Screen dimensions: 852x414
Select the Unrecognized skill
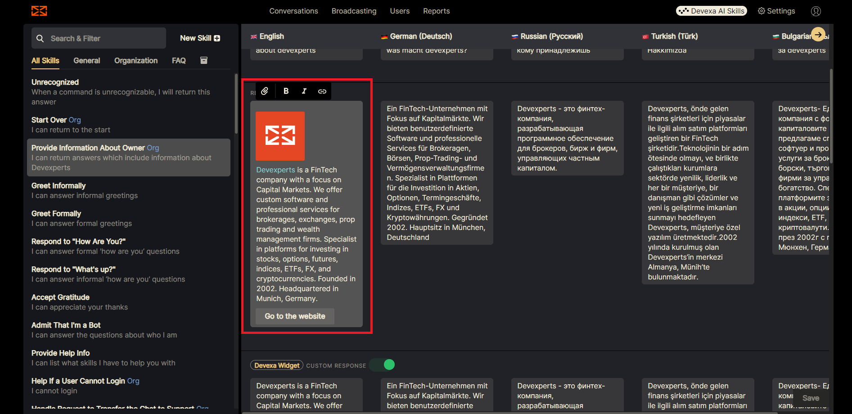129,92
